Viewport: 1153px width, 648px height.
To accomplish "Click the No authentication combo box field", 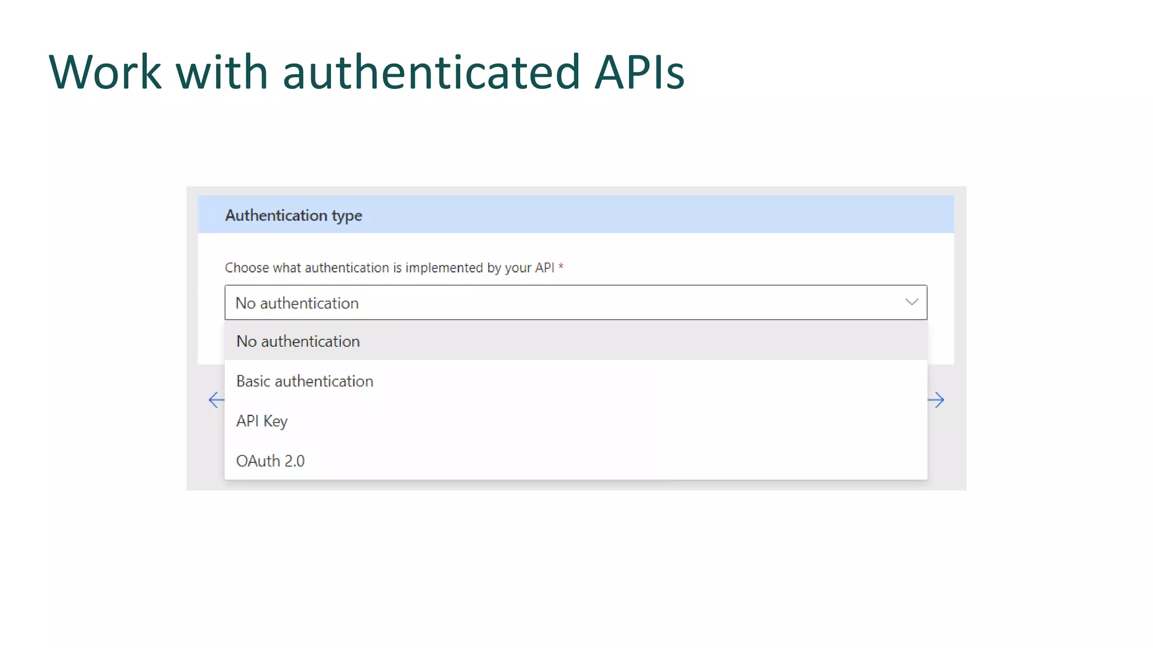I will [x=575, y=303].
